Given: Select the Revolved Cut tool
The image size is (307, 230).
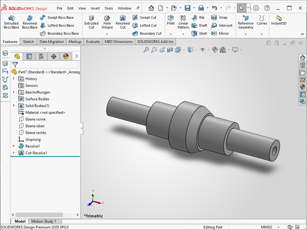Looking at the screenshot, I should pyautogui.click(x=122, y=22).
